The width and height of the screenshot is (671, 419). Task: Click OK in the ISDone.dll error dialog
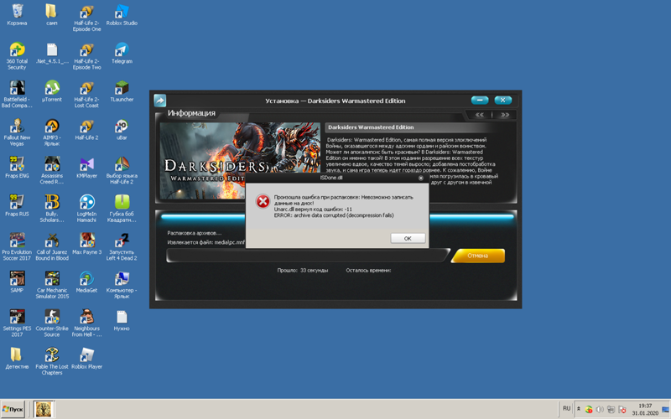(x=408, y=239)
